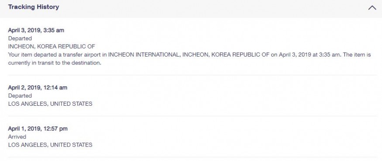The image size is (382, 161).
Task: Click the blank area beside April 2 entry
Action: pyautogui.click(x=234, y=96)
